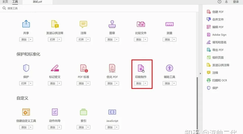This screenshot has height=134, width=243.
Task: Expand the dropdown arrow under 图章
Action: coord(117,39)
